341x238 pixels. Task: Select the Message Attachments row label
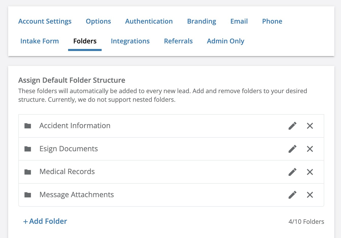coord(77,195)
